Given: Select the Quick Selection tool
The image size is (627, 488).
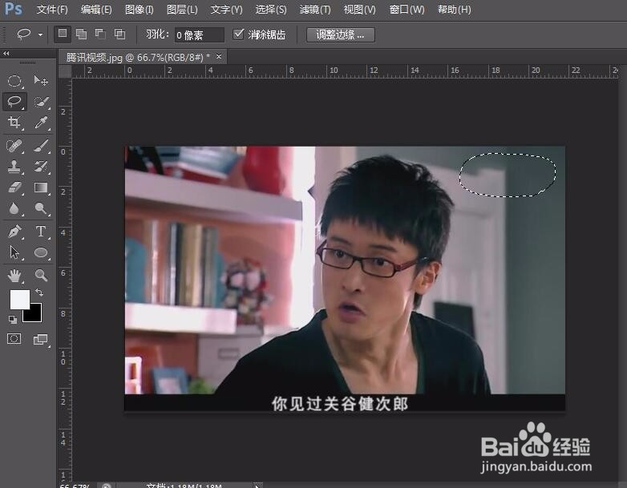Looking at the screenshot, I should (x=41, y=102).
